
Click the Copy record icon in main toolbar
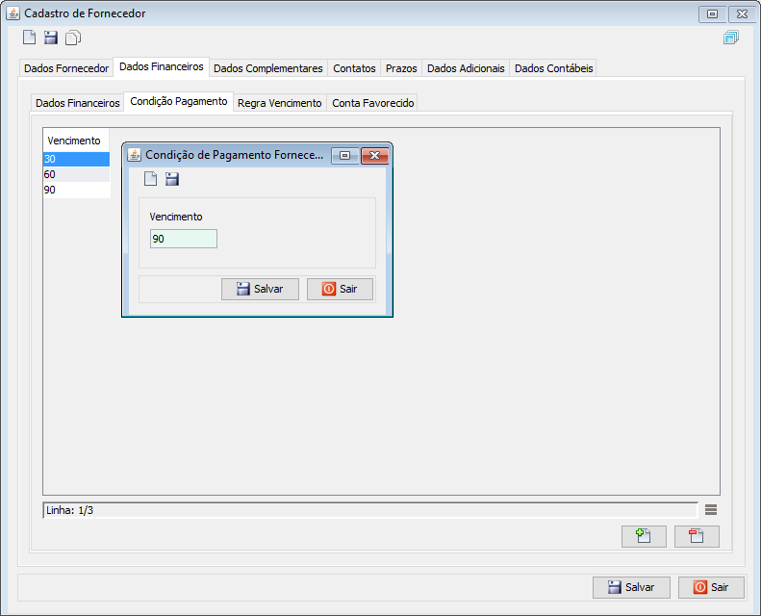click(x=73, y=38)
